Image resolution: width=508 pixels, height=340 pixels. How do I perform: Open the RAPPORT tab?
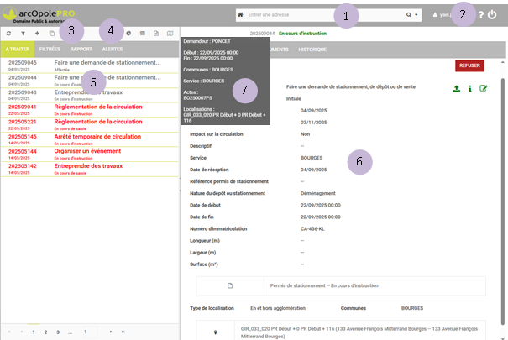click(x=81, y=50)
